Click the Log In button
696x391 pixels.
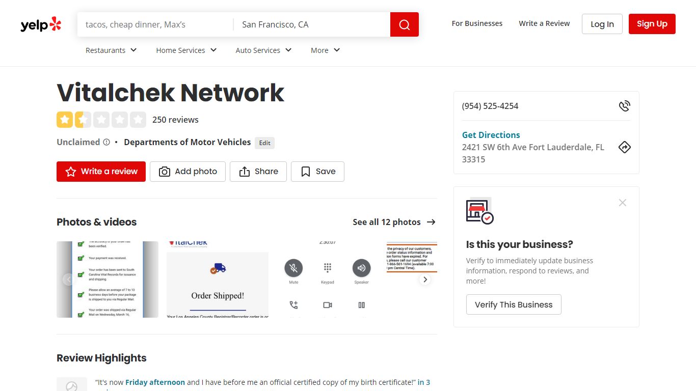coord(602,24)
